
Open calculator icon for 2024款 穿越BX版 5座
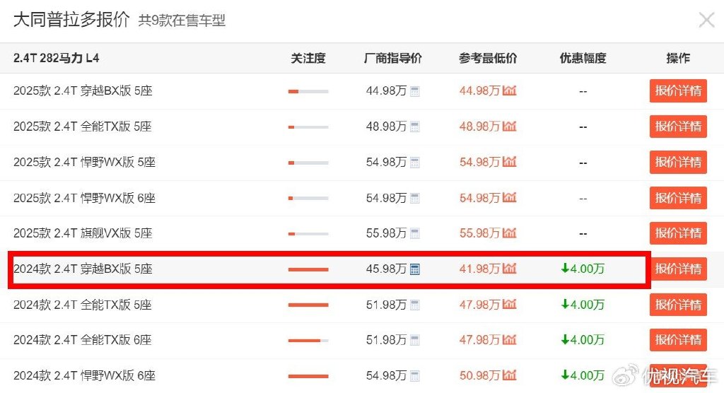pyautogui.click(x=414, y=269)
